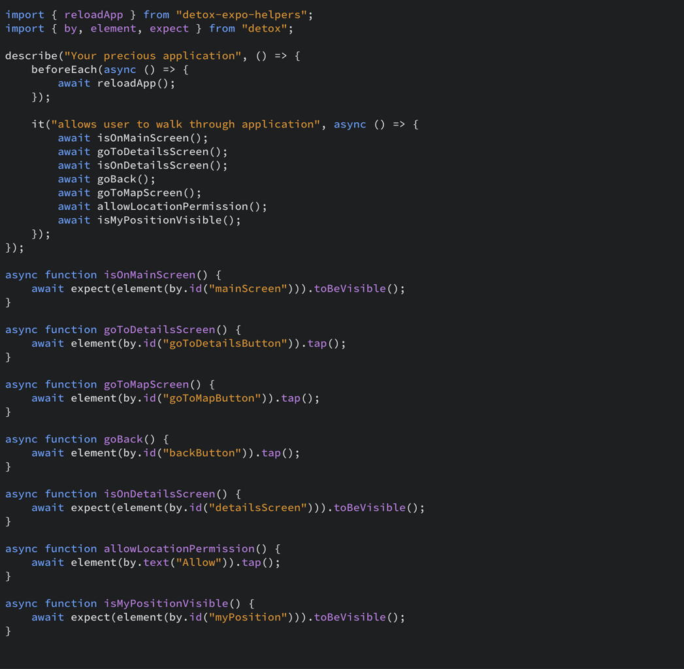Click the await isOnDetailsScreen(); call
This screenshot has width=684, height=669.
[142, 165]
